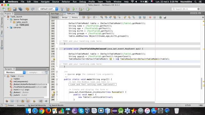The image size is (205, 115).
Task: Toggle Fully Qualified Names in Navigator
Action: click(34, 101)
